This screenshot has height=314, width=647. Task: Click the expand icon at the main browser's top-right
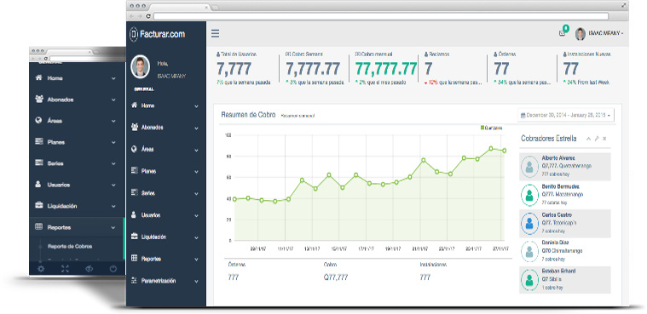(x=624, y=5)
